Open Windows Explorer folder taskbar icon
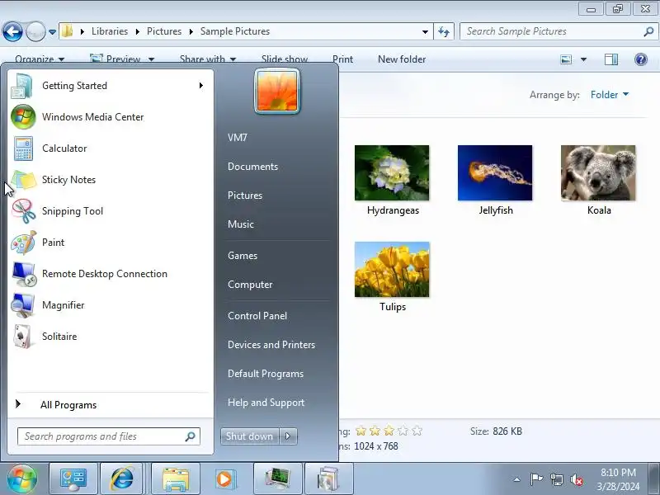The width and height of the screenshot is (660, 495). tap(176, 479)
